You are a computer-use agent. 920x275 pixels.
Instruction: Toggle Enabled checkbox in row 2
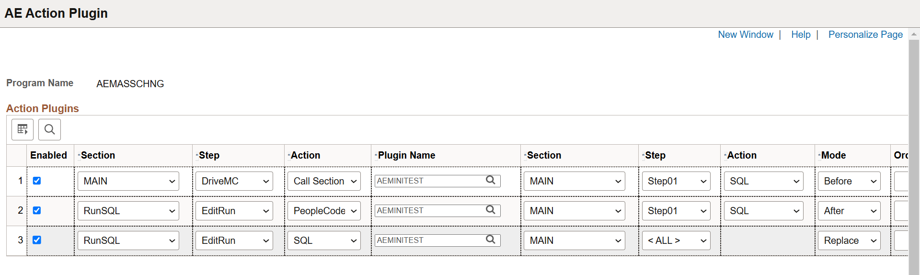coord(37,210)
